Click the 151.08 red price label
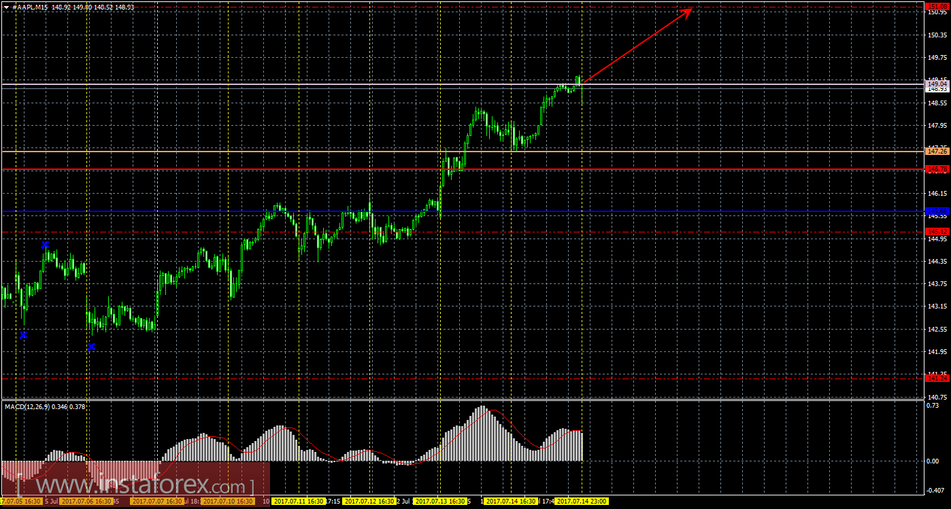 [937, 7]
